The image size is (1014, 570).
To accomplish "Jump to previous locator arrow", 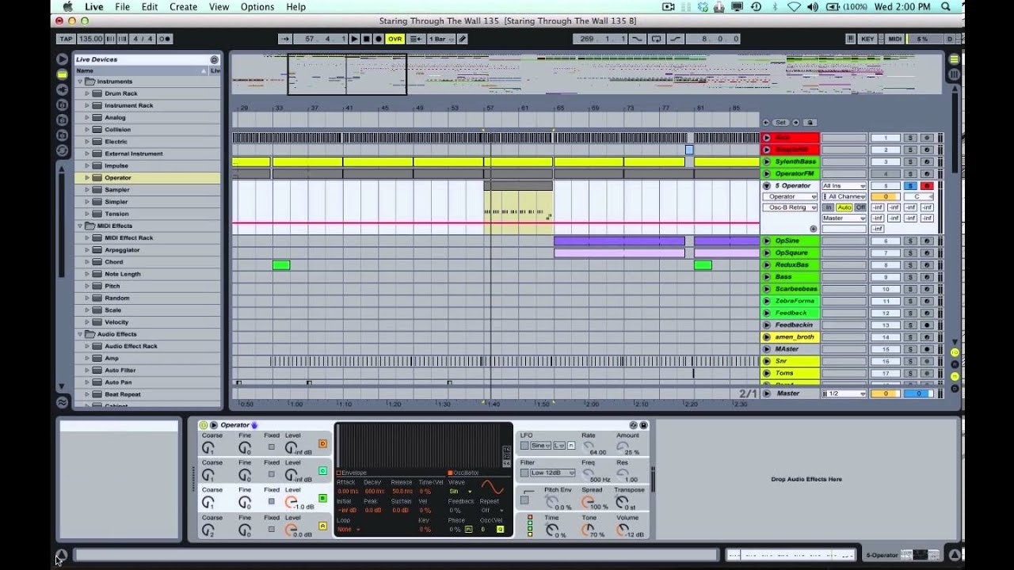I will pos(766,123).
